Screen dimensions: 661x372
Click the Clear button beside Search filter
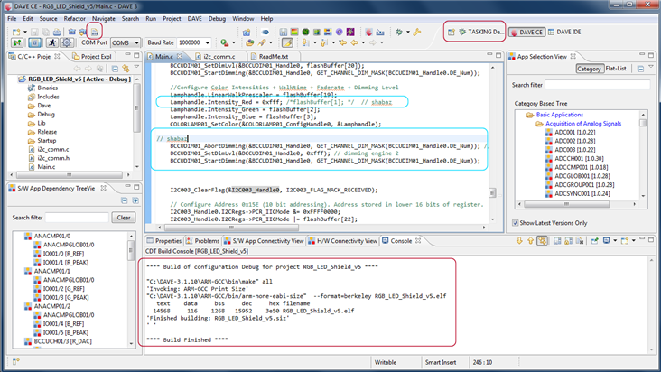(123, 218)
